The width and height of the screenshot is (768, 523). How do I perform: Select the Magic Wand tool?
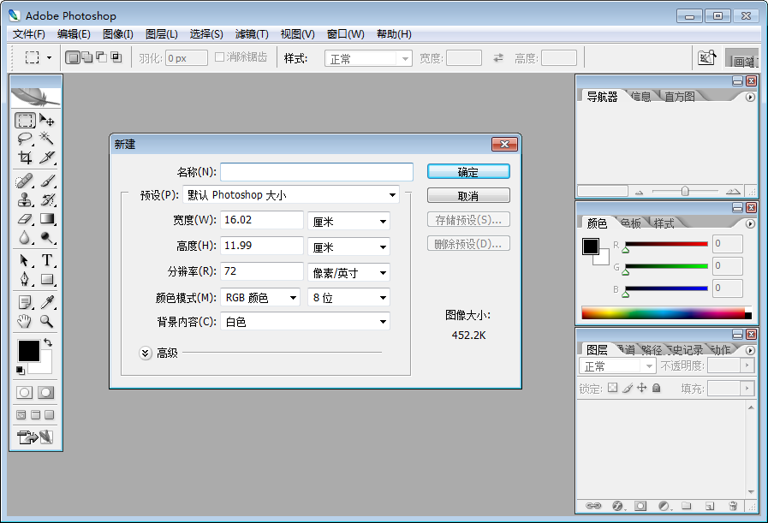[47, 139]
